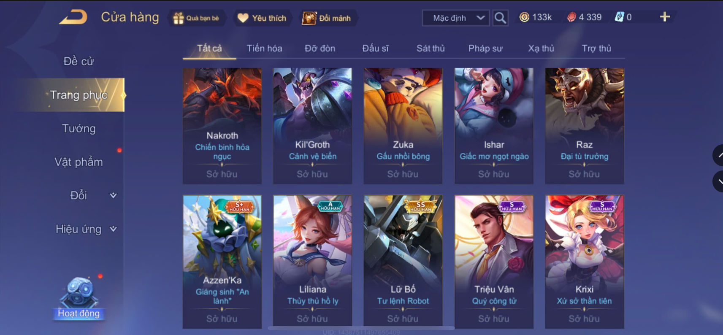Viewport: 723px width, 335px height.
Task: Select the Zuka Gấu nhồi bông skin
Action: [x=403, y=126]
